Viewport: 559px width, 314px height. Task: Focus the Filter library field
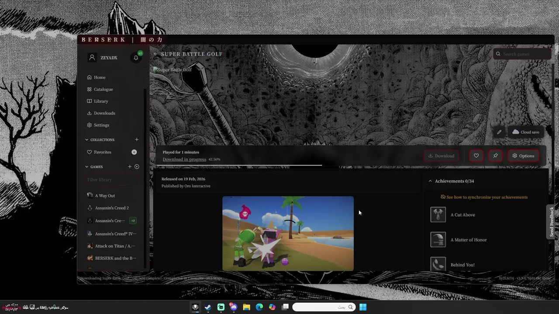(x=112, y=180)
